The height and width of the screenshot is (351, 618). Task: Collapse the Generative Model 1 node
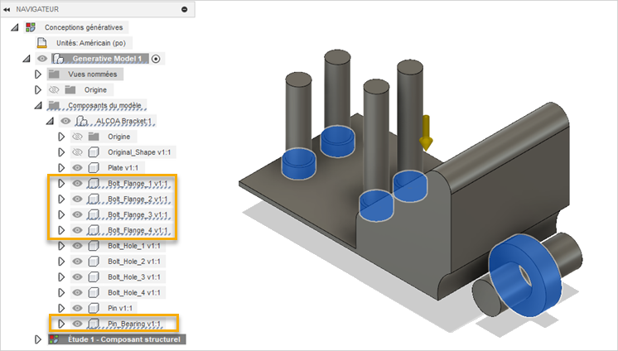click(x=27, y=59)
